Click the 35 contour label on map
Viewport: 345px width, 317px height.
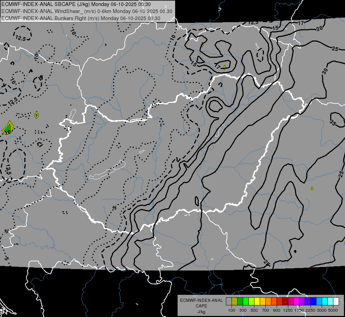tap(333, 123)
